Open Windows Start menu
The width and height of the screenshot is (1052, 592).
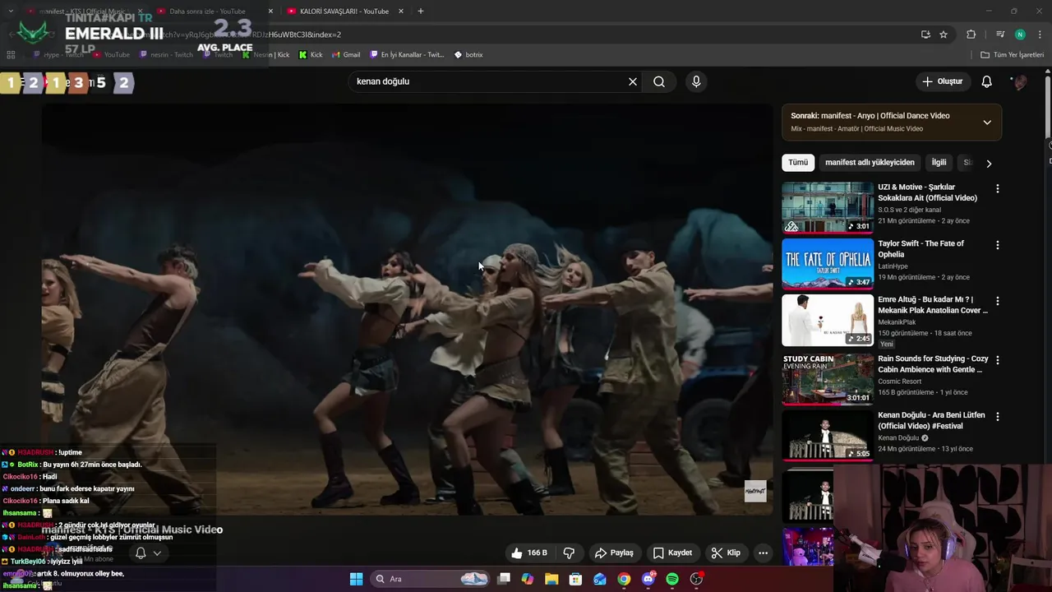(x=356, y=579)
